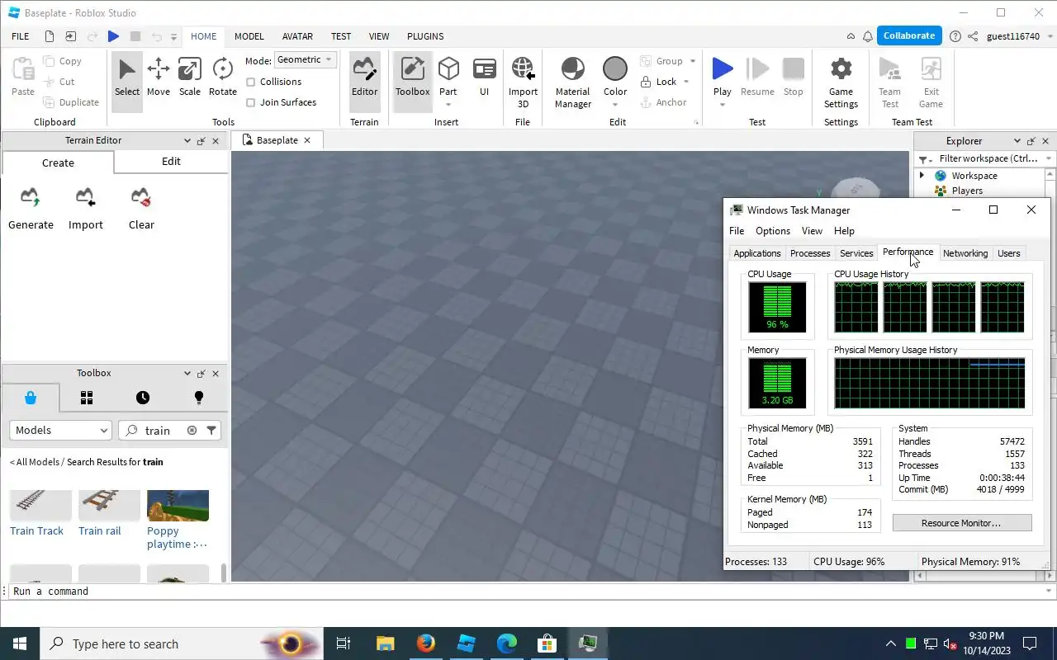Viewport: 1057px width, 660px height.
Task: Click Generate in Terrain Editor
Action: point(31,209)
